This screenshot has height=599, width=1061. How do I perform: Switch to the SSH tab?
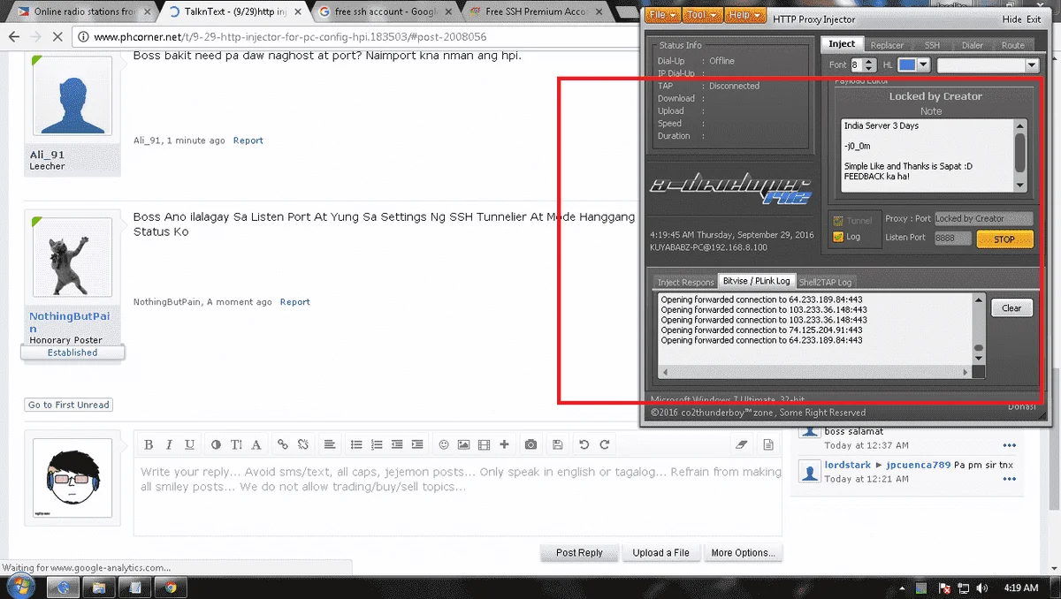932,45
